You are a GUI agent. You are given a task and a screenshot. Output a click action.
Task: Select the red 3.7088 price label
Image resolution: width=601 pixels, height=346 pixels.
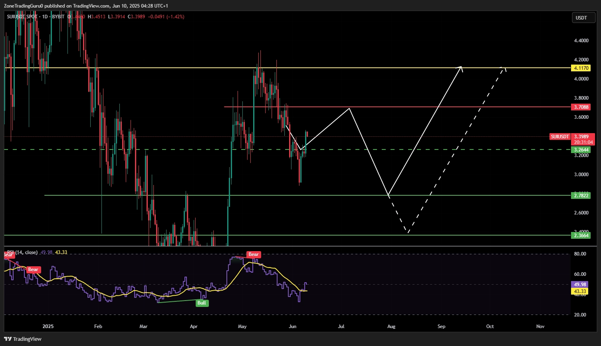(x=581, y=107)
